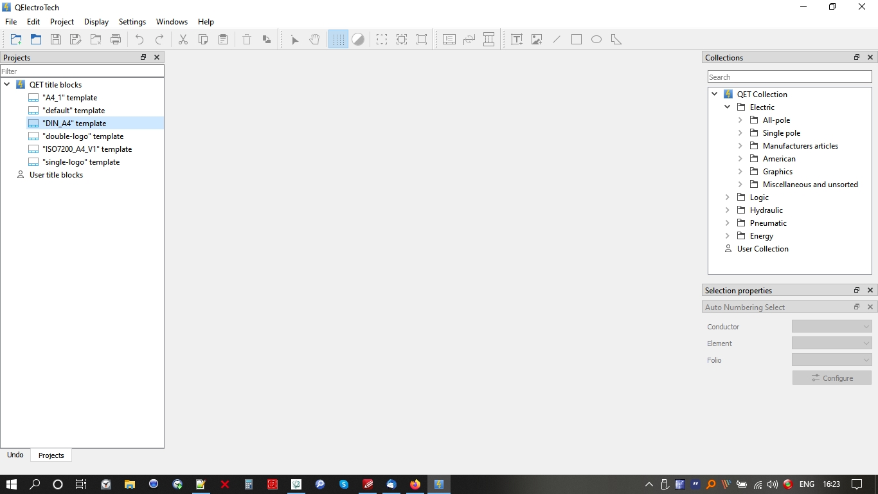This screenshot has height=494, width=878.
Task: Click the Copy icon in the toolbar
Action: point(203,39)
